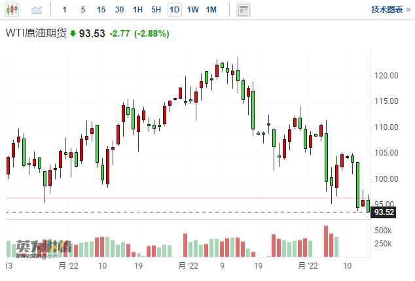Expand the double-chevron next to 技术图表
The width and height of the screenshot is (415, 281).
(408, 10)
